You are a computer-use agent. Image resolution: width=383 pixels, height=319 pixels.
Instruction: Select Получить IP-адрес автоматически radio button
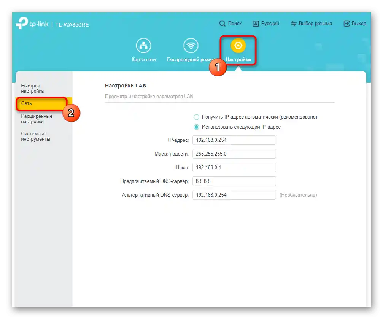pyautogui.click(x=196, y=117)
